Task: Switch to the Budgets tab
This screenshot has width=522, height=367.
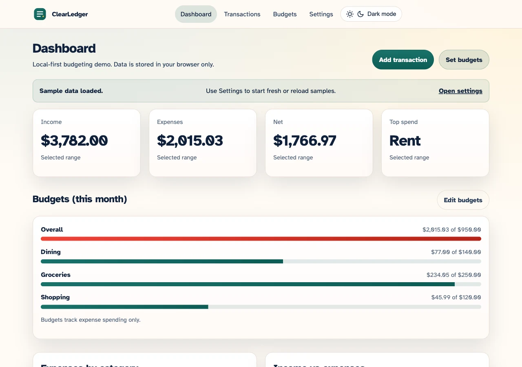Action: (x=285, y=14)
